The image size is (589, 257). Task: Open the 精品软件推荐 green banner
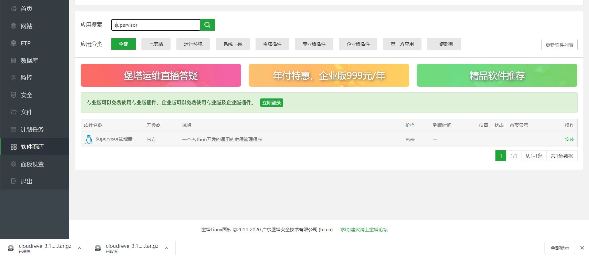[x=497, y=75]
